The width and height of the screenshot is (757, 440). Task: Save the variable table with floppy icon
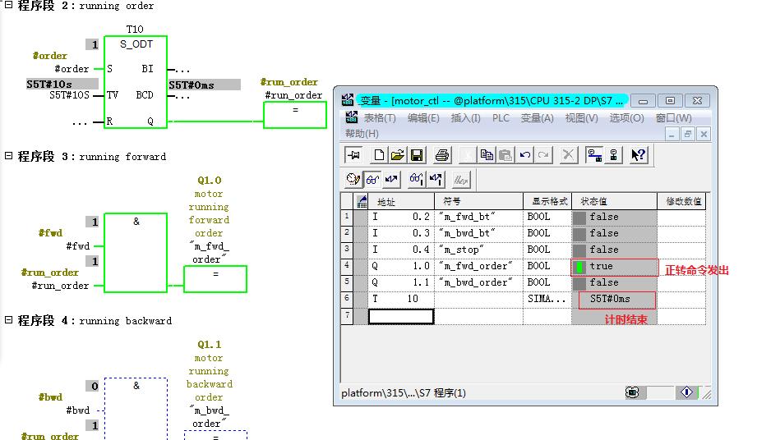click(x=416, y=155)
